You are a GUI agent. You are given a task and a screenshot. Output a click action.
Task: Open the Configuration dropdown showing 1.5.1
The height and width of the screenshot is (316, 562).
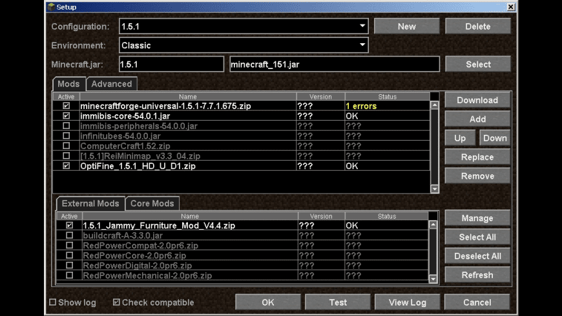coord(244,26)
